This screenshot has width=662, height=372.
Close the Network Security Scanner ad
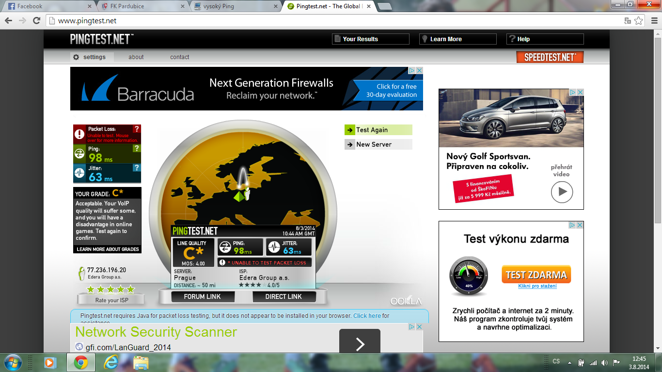[420, 327]
